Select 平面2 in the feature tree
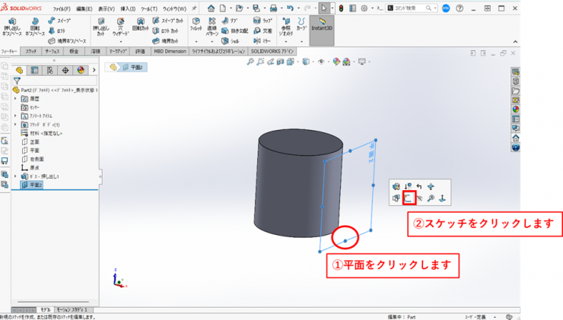Viewport: 563px width, 320px height. tap(36, 185)
